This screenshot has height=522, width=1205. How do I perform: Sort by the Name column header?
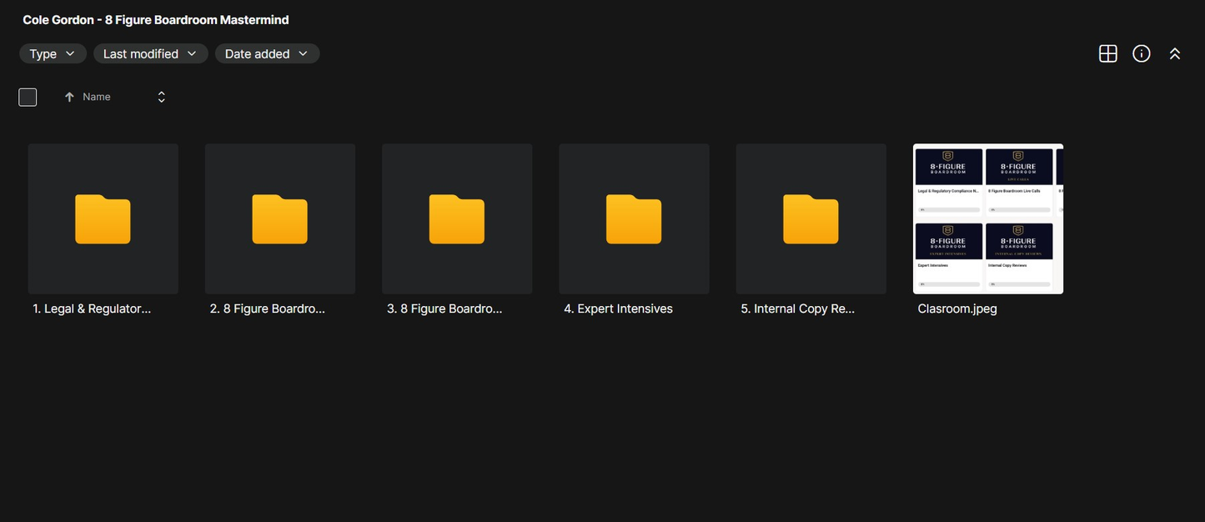point(97,97)
